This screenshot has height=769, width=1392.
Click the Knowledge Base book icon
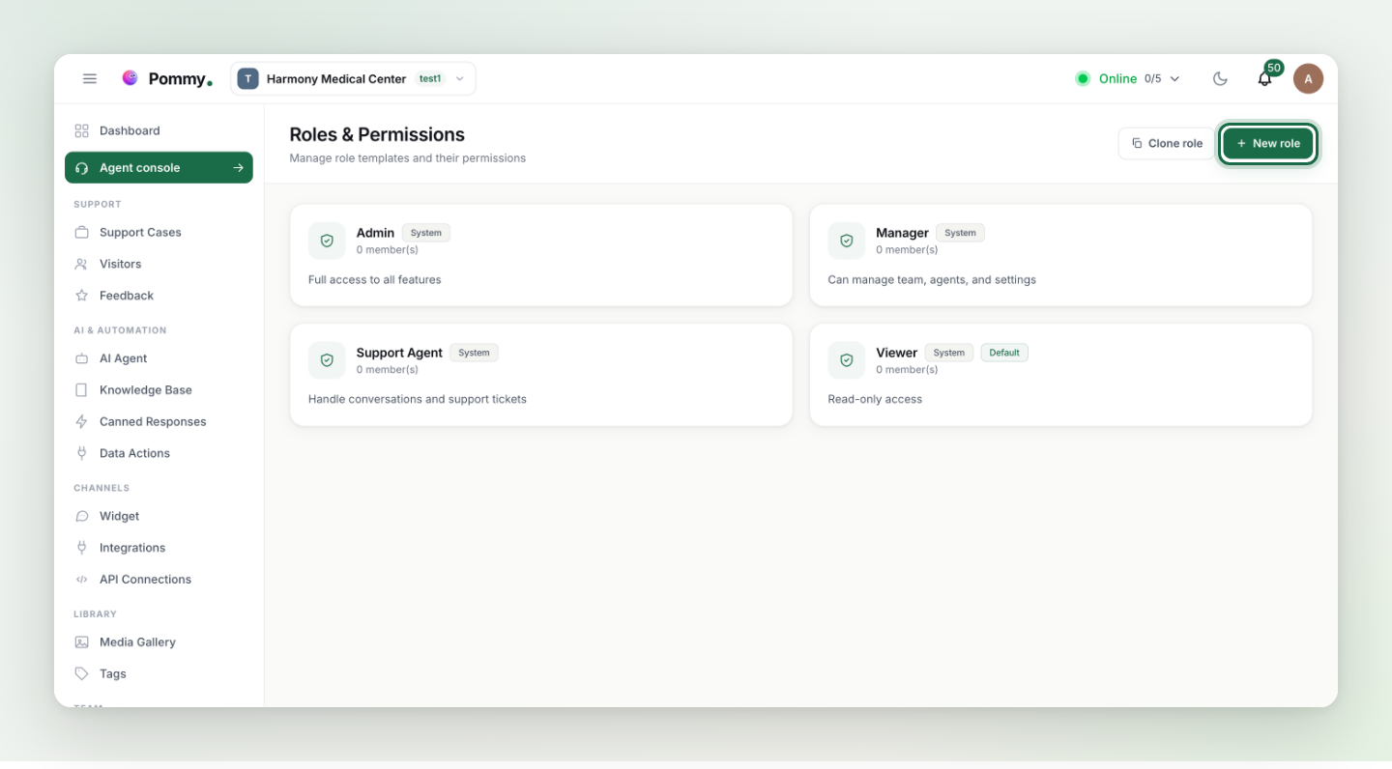coord(82,390)
